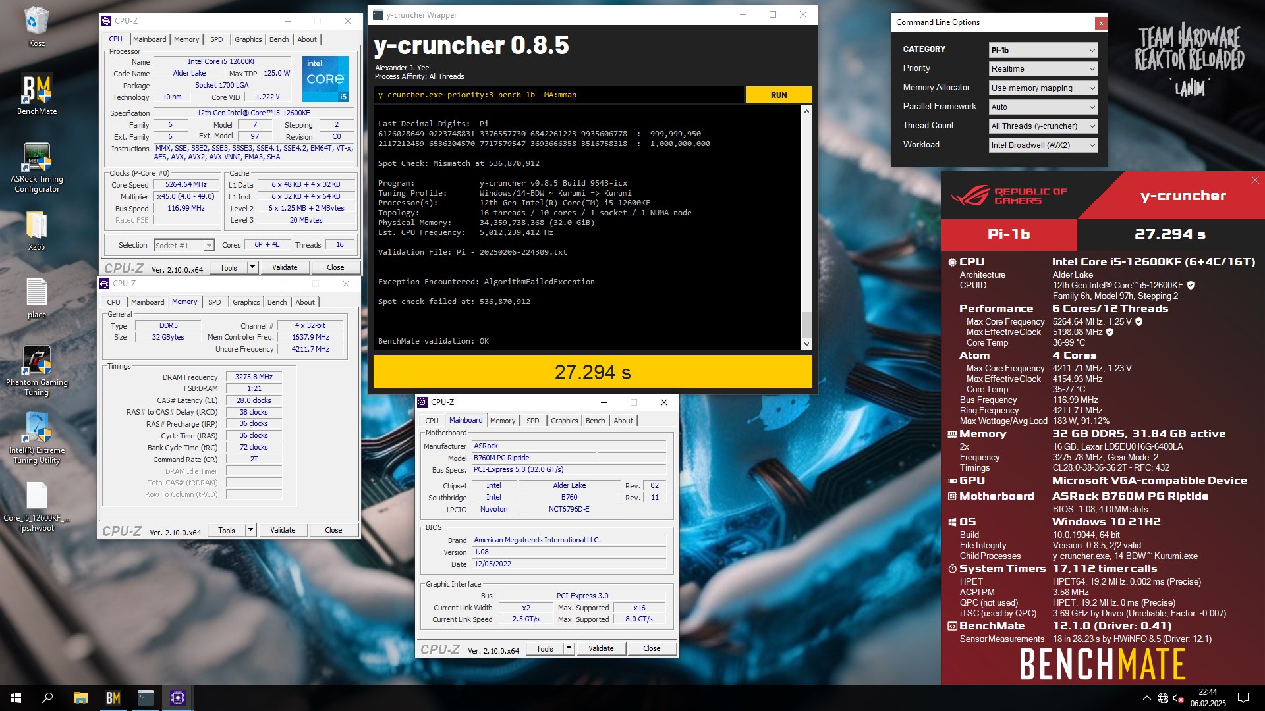Click the 12600KF Name field in CPU-Z
The image size is (1265, 711).
(x=222, y=61)
